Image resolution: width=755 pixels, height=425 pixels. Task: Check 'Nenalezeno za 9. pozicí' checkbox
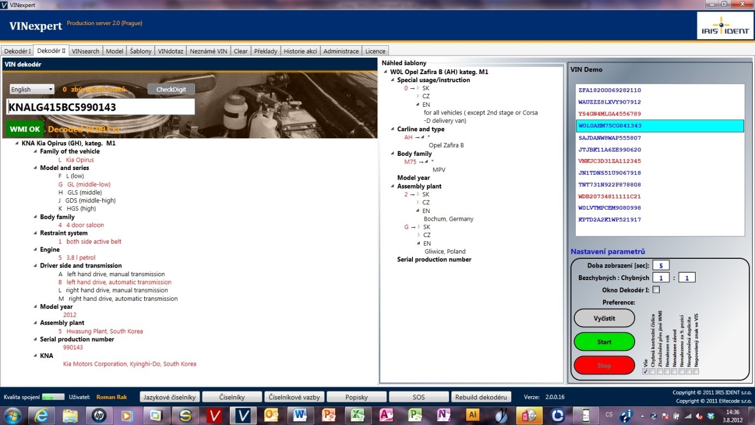pyautogui.click(x=681, y=372)
